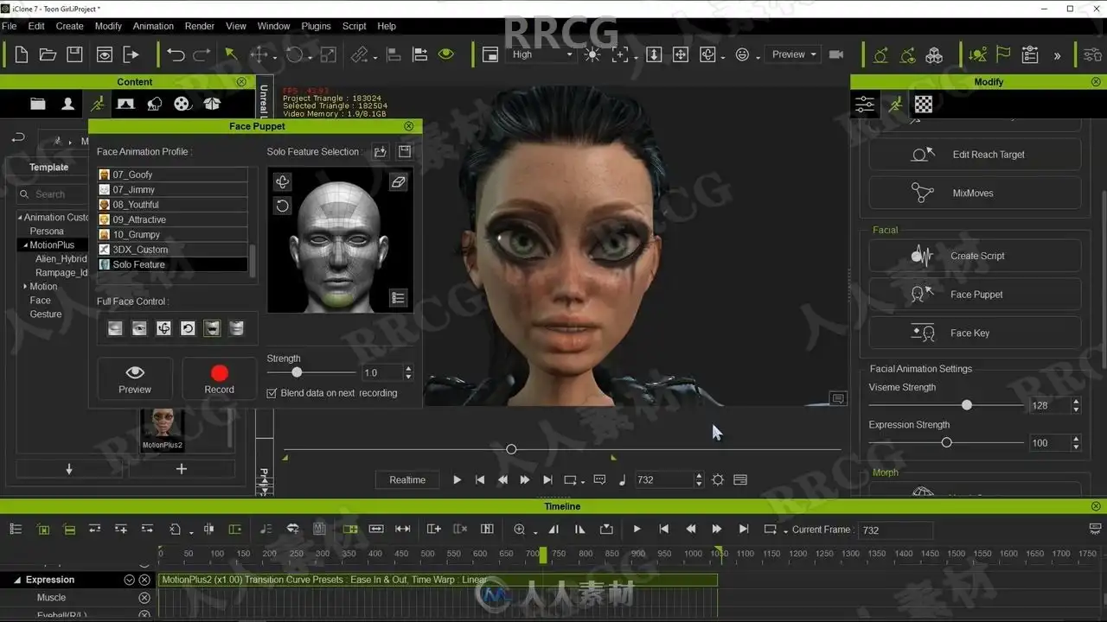The height and width of the screenshot is (622, 1107).
Task: Click the video camera record icon in toolbar
Action: [x=836, y=54]
